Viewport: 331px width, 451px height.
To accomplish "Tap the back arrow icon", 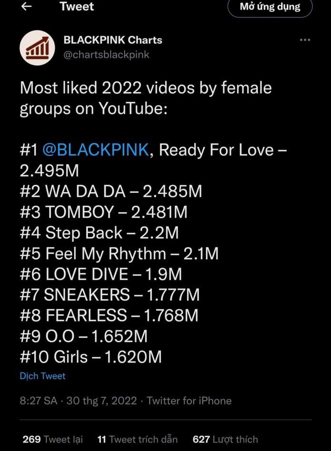I will click(x=27, y=7).
